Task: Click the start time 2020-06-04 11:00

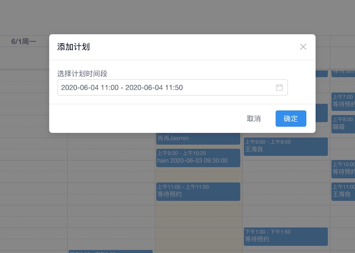Action: click(90, 88)
